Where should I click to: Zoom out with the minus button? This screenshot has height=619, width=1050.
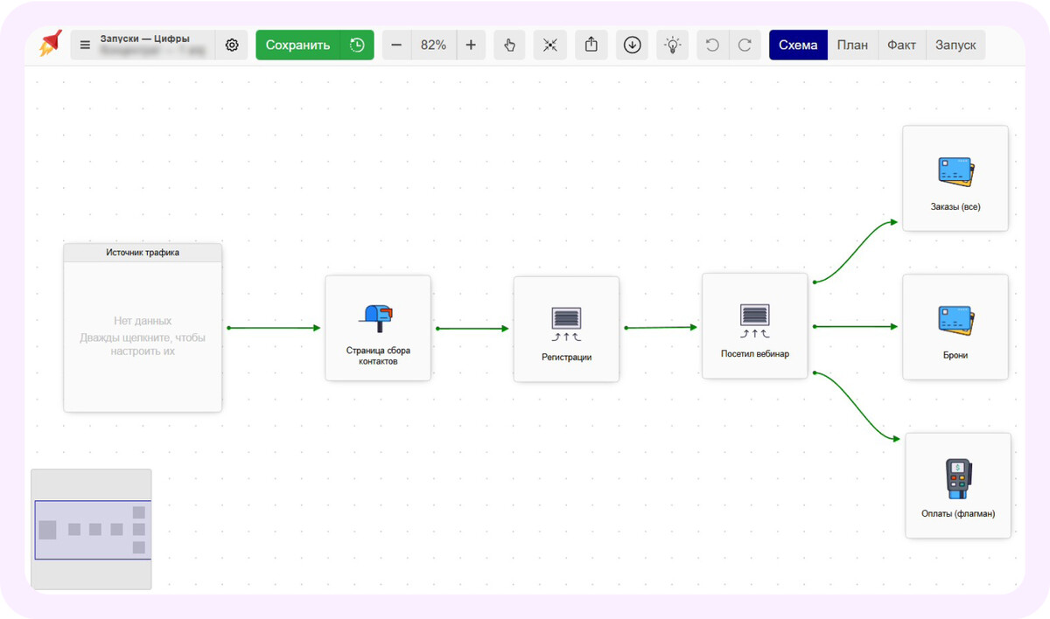pos(396,45)
